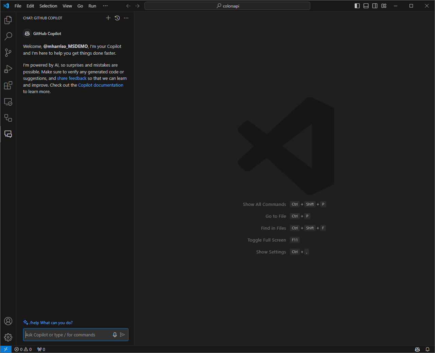Click the /help What can you do suggestion
This screenshot has height=353, width=435.
[x=48, y=323]
